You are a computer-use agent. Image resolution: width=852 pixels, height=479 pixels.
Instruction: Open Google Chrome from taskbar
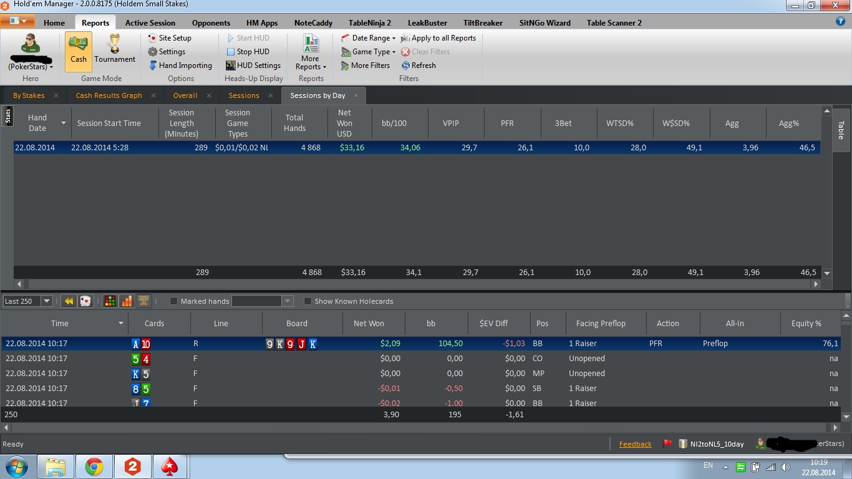click(x=94, y=467)
